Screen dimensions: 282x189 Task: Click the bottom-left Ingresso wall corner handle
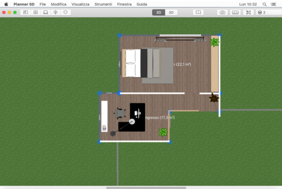[x=100, y=142]
